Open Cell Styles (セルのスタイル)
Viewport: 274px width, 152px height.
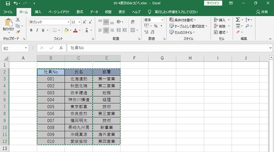tap(182, 32)
